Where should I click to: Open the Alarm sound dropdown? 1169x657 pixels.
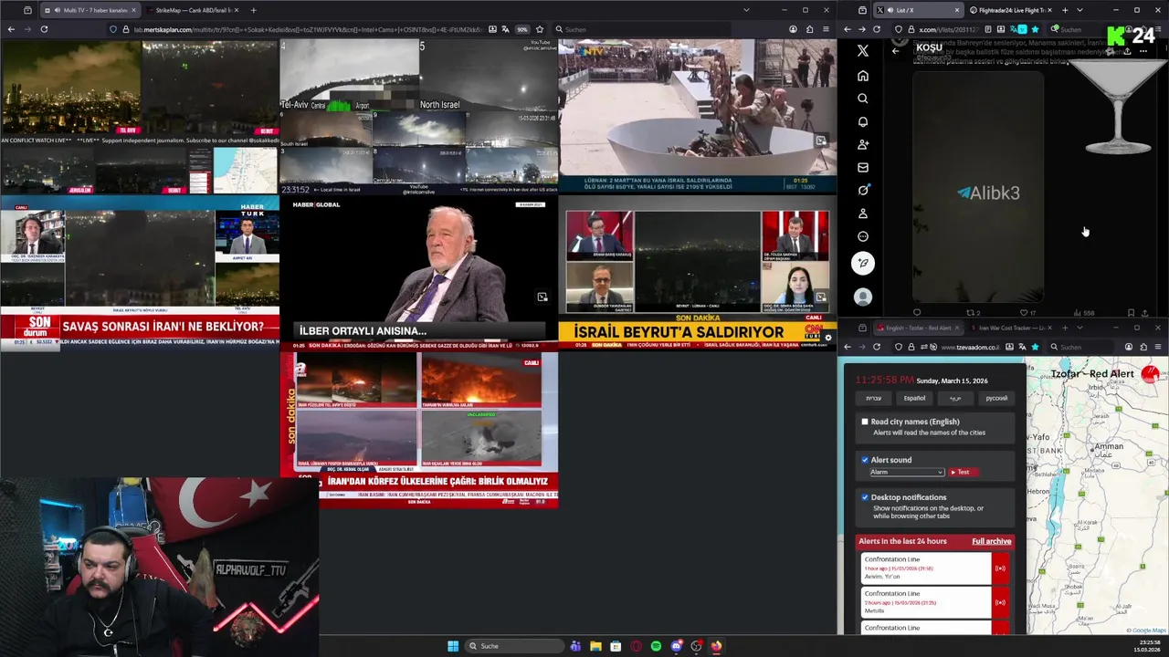pos(907,472)
